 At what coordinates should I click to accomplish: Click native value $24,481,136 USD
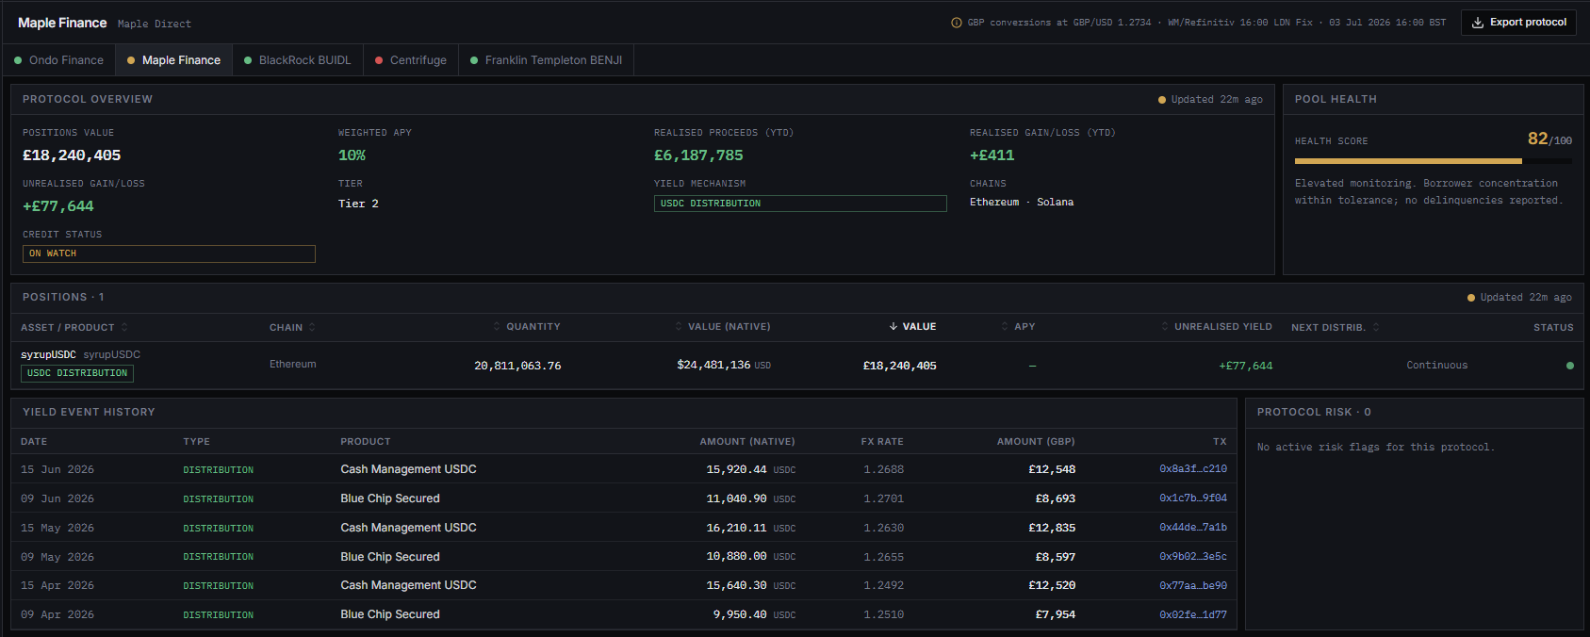724,365
